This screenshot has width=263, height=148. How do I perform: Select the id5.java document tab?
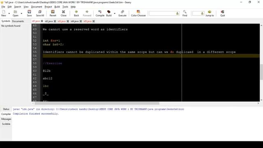pos(88,21)
